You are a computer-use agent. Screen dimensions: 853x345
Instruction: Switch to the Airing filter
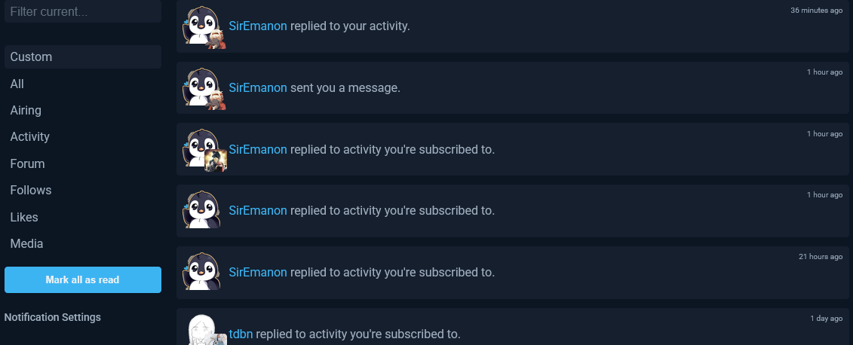click(26, 110)
